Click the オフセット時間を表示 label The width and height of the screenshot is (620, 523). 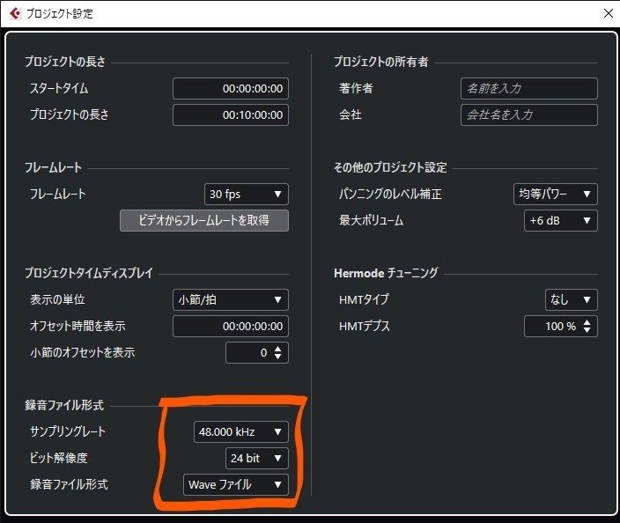point(77,326)
